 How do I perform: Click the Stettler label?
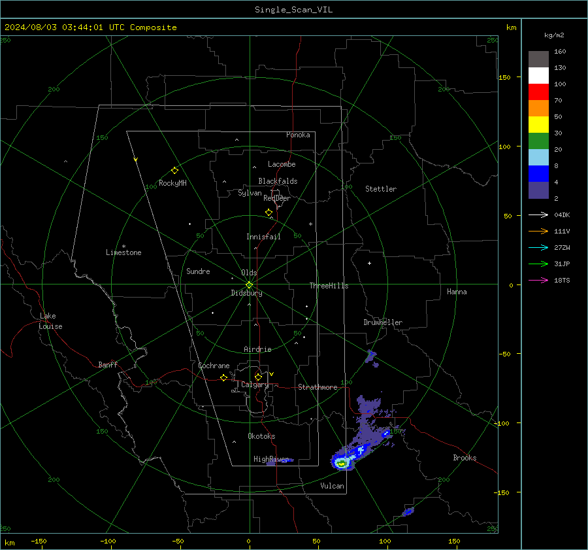click(381, 189)
